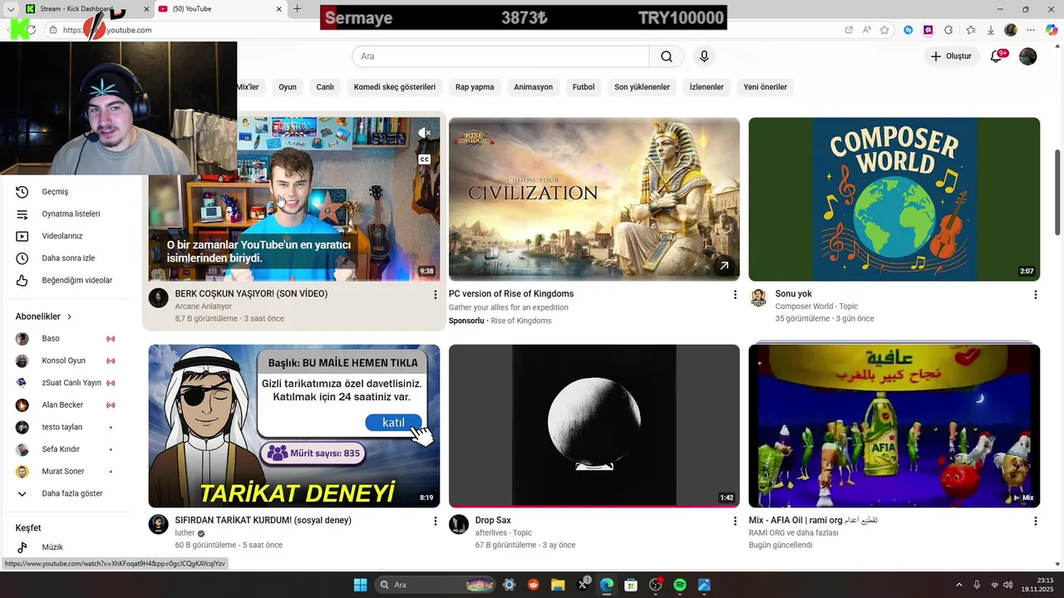This screenshot has width=1064, height=598.
Task: Open YouTube account avatar menu
Action: (1028, 56)
